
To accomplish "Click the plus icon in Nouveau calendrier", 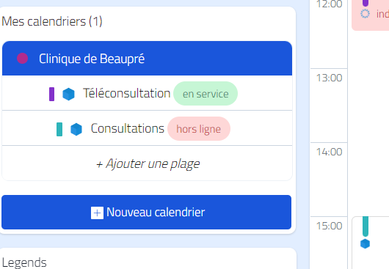I will tap(97, 213).
